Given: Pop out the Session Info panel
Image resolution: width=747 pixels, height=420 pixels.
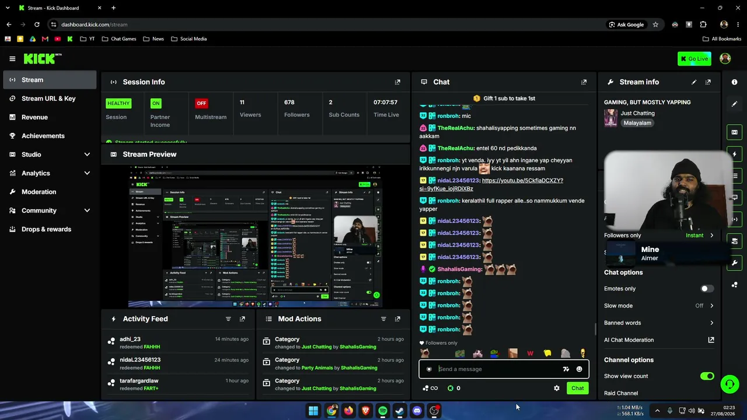Looking at the screenshot, I should click(x=397, y=82).
